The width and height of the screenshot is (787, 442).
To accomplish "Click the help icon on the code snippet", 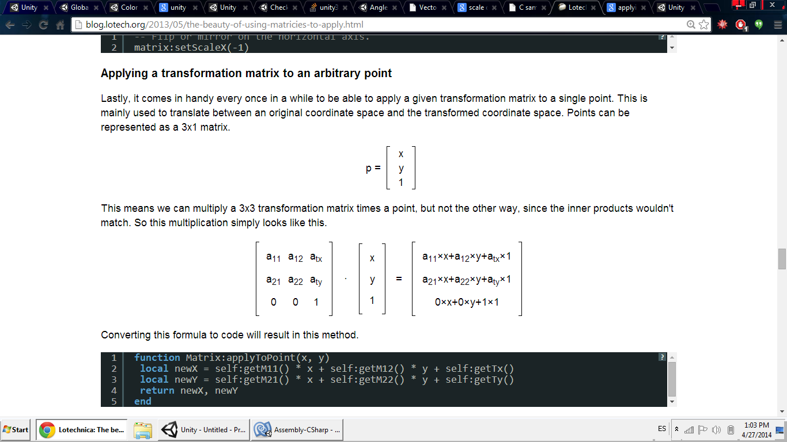I will [x=661, y=357].
